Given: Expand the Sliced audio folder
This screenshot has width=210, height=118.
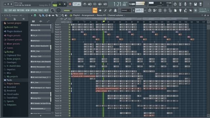Looking at the screenshot, I should tap(13, 94).
